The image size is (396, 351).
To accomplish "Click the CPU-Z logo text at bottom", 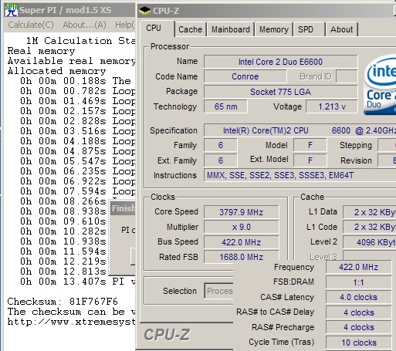I will pyautogui.click(x=167, y=335).
